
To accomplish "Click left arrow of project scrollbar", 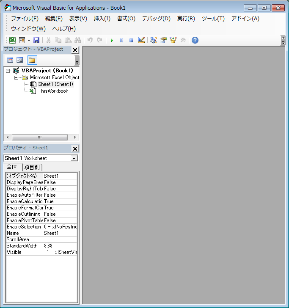I will pyautogui.click(x=8, y=137).
